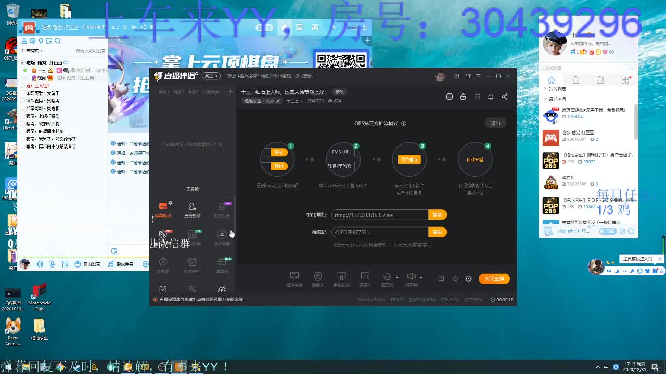Expand speaker options arrow
This screenshot has height=374, width=666.
[x=421, y=277]
